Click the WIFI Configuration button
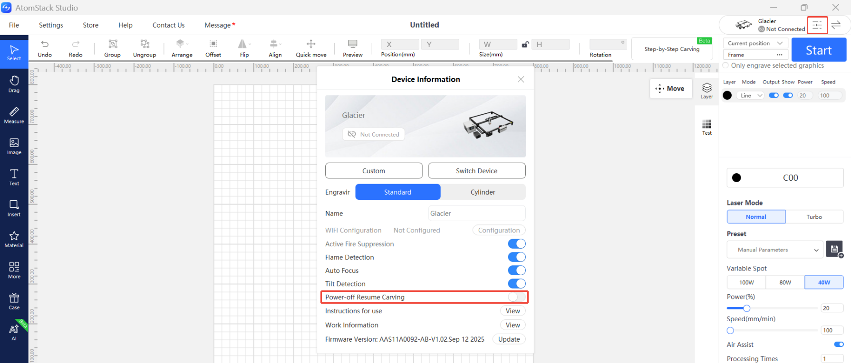 pyautogui.click(x=499, y=230)
